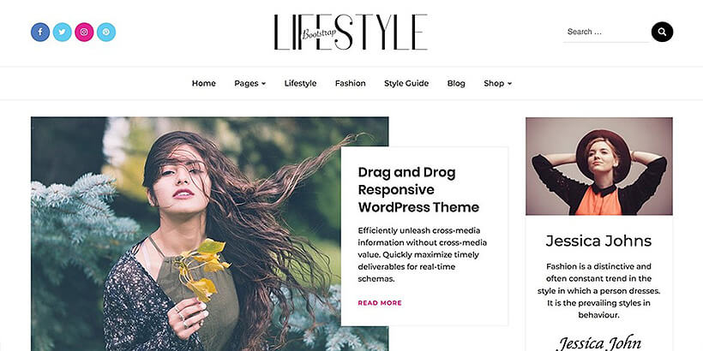
Task: Open the Lifestyle menu item
Action: tap(300, 83)
